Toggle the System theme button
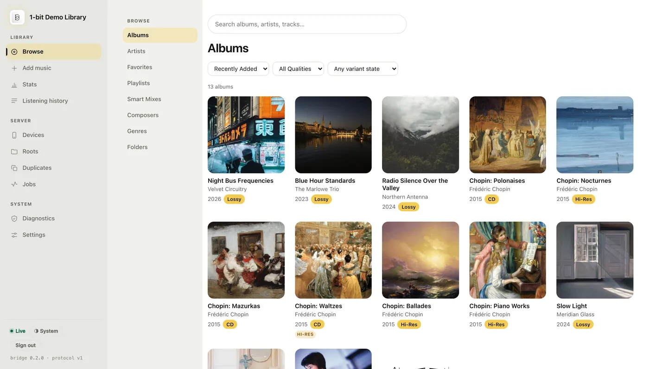Viewport: 649px width, 369px height. pos(46,331)
